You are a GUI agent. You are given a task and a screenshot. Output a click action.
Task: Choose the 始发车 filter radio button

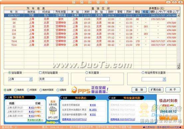point(16,90)
